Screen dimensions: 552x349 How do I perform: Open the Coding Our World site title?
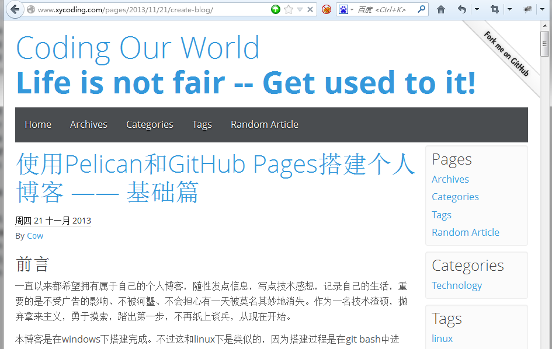click(138, 48)
